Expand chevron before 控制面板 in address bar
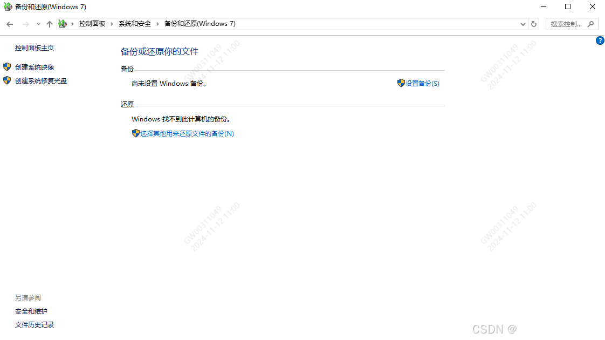Screen dimensions: 605x340 click(x=72, y=24)
